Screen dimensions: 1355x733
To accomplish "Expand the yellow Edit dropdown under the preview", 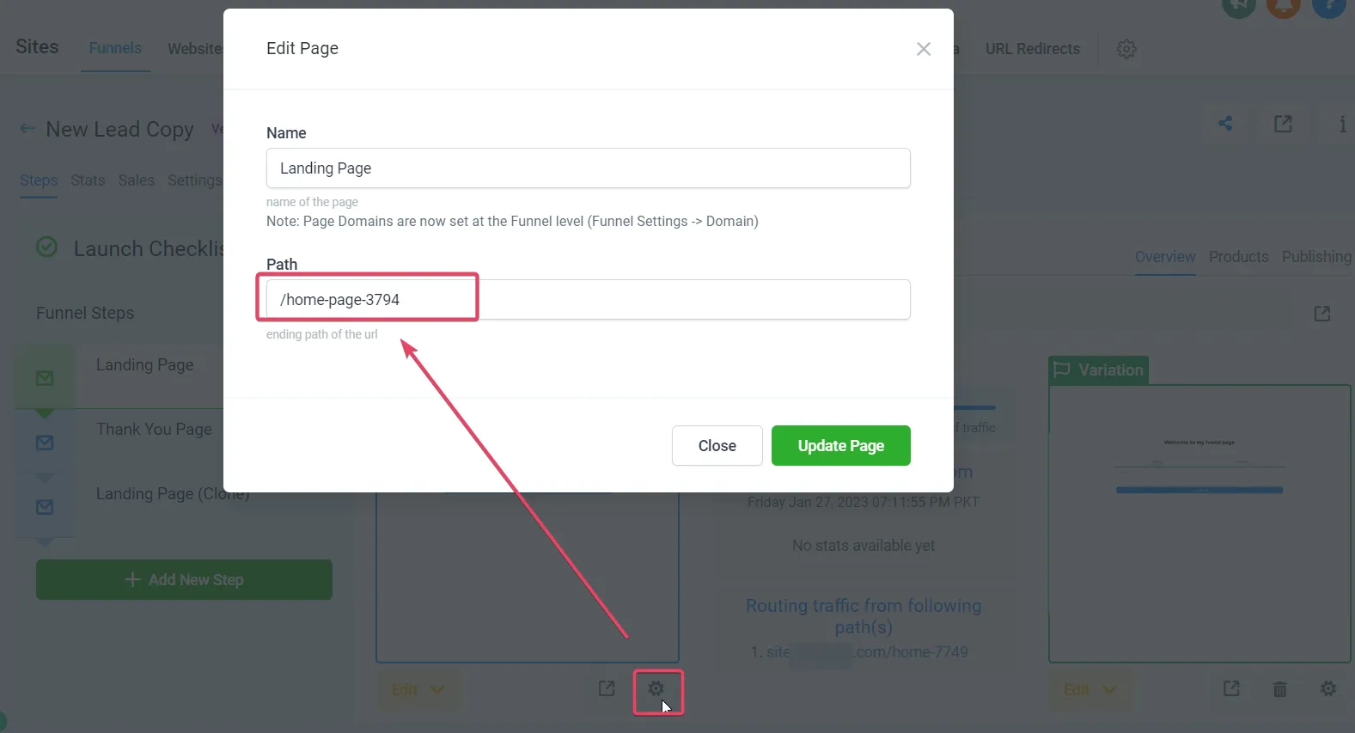I will [418, 689].
